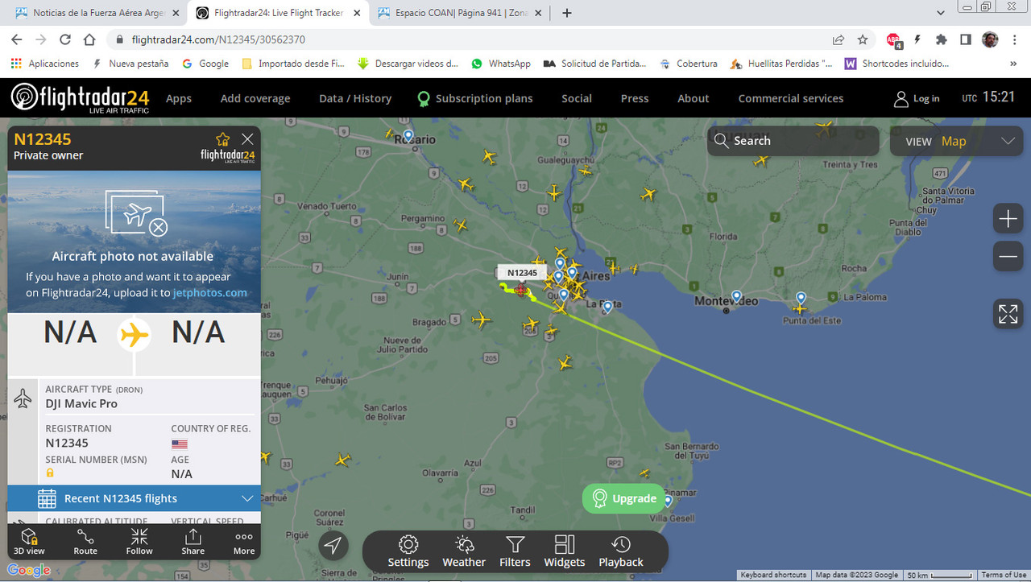Open the Nueva pestaña bookmark

131,64
